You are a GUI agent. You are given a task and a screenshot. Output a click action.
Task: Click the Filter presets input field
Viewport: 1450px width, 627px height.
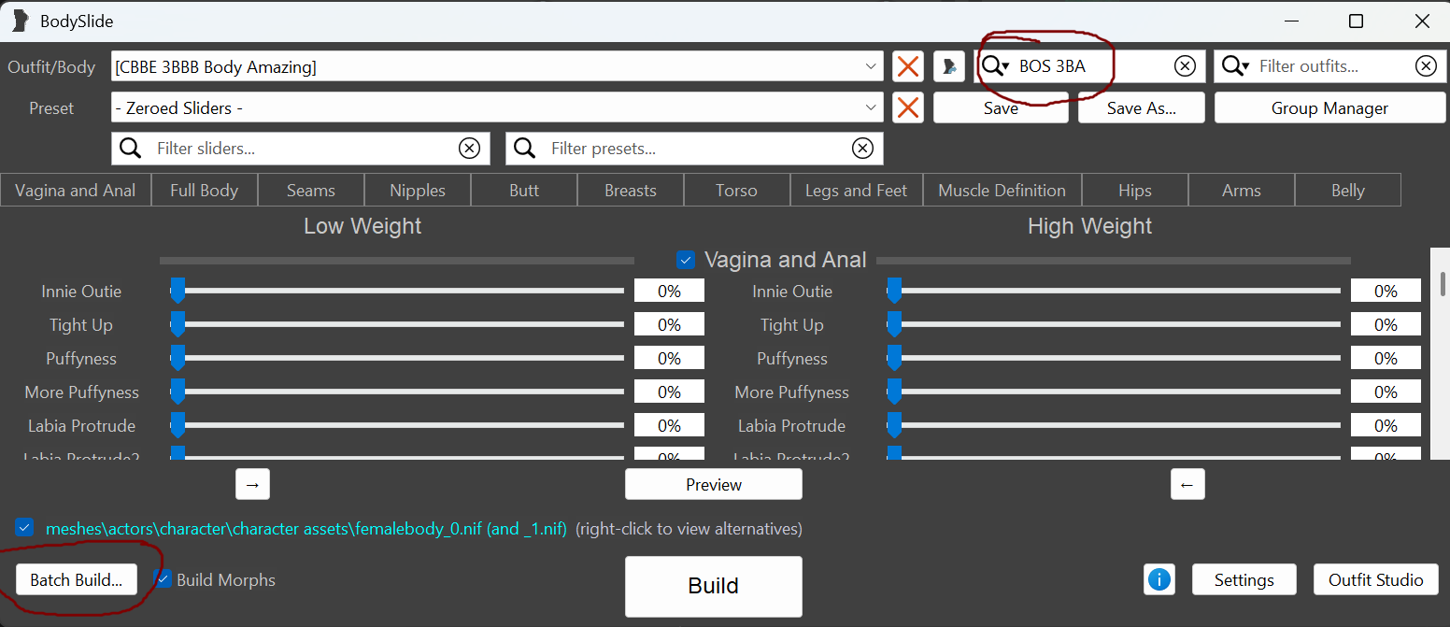click(x=695, y=149)
